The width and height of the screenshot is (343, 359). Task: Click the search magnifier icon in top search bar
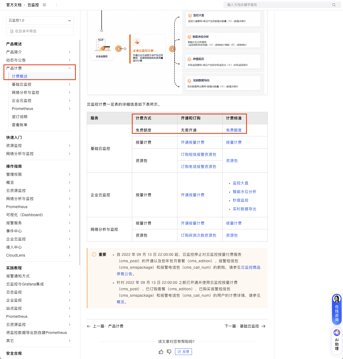pyautogui.click(x=334, y=5)
